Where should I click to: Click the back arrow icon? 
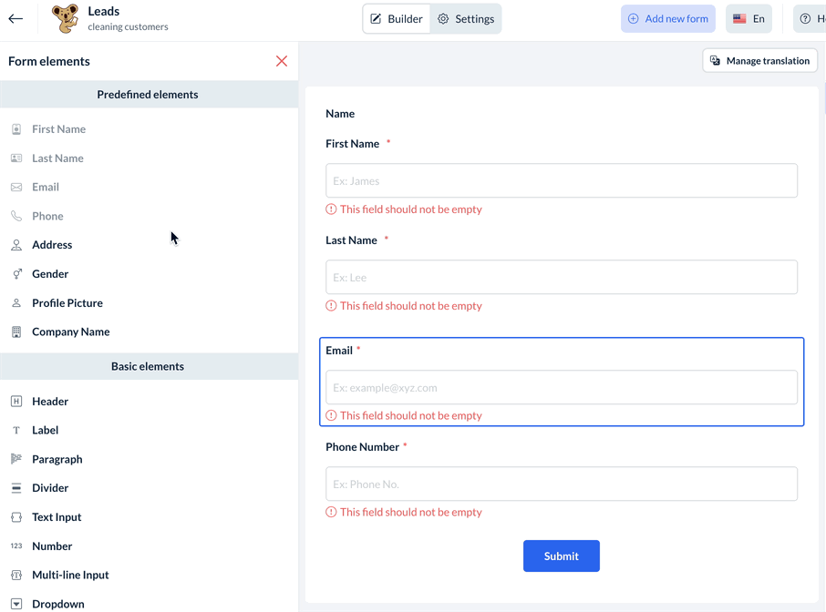click(x=15, y=18)
